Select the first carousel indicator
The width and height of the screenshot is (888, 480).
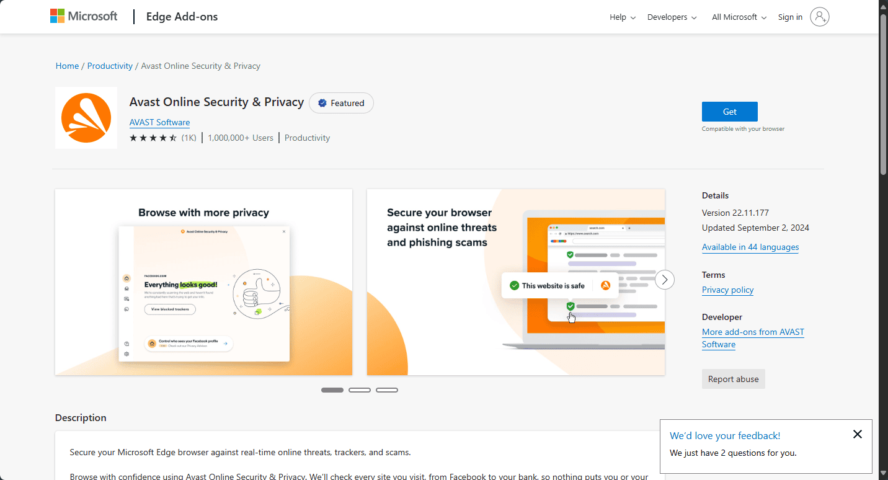pyautogui.click(x=332, y=390)
